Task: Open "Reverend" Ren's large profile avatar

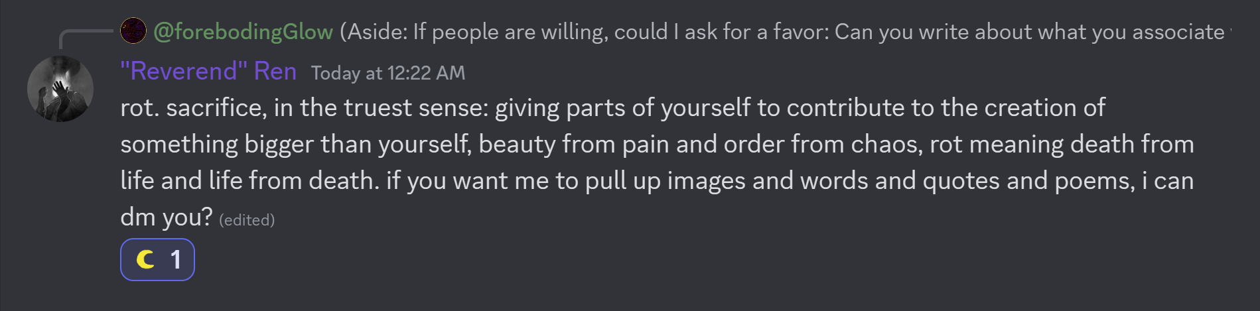Action: (x=60, y=89)
